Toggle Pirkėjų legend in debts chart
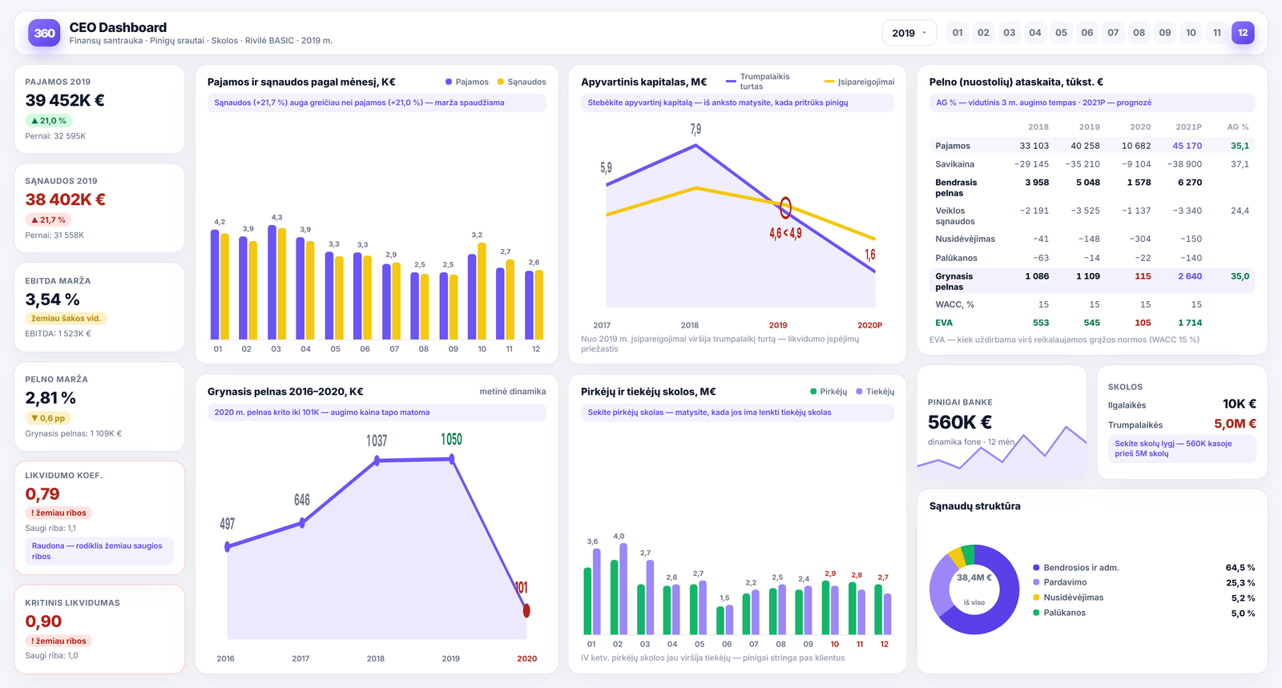Screen dimensions: 1282x688 click(x=828, y=392)
